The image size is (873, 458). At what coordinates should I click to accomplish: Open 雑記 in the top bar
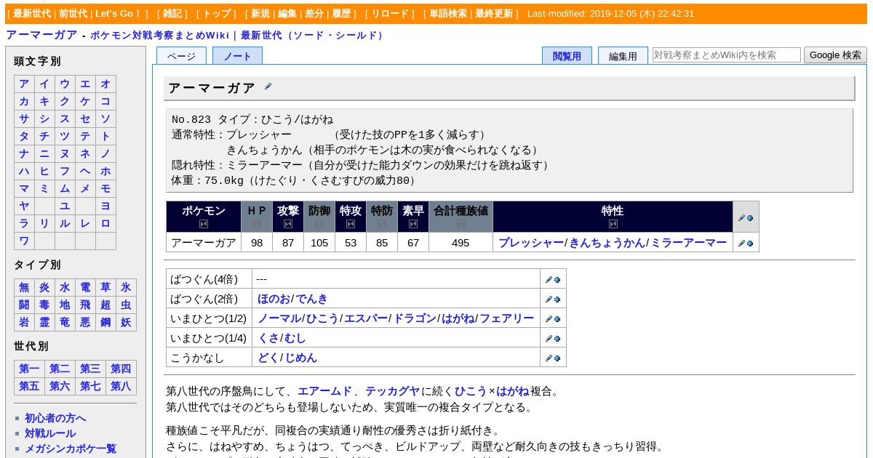pos(172,13)
